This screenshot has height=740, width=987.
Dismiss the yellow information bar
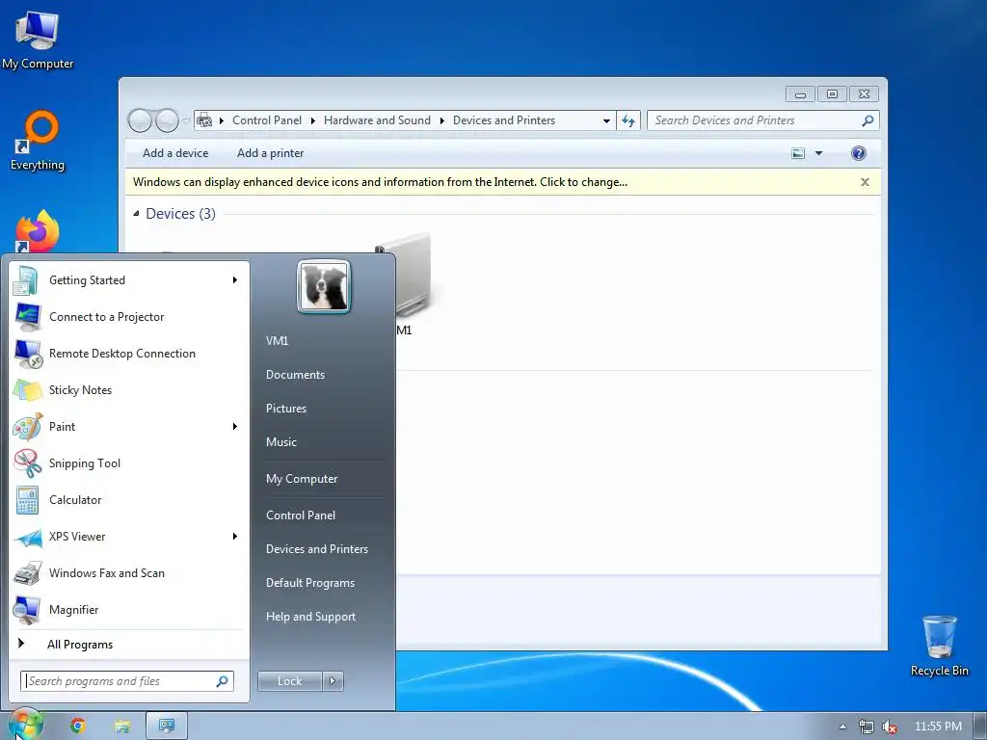[x=865, y=182]
